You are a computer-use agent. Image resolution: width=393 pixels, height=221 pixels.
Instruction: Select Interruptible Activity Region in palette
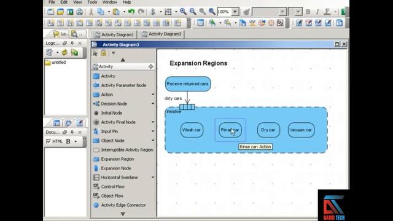click(123, 150)
